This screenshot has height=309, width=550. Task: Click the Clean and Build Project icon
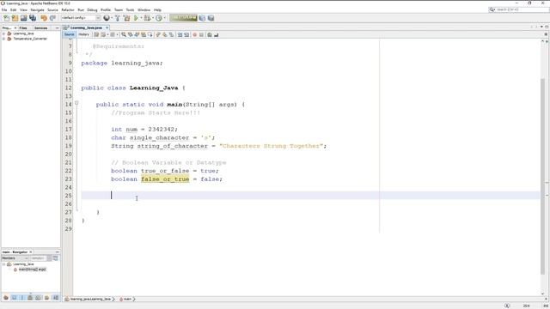126,18
